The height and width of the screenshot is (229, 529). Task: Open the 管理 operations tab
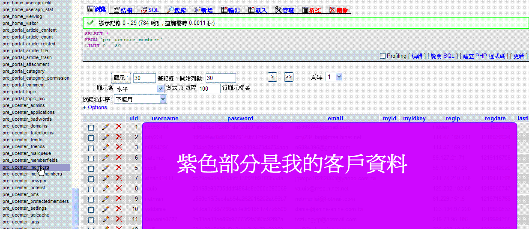pos(284,10)
